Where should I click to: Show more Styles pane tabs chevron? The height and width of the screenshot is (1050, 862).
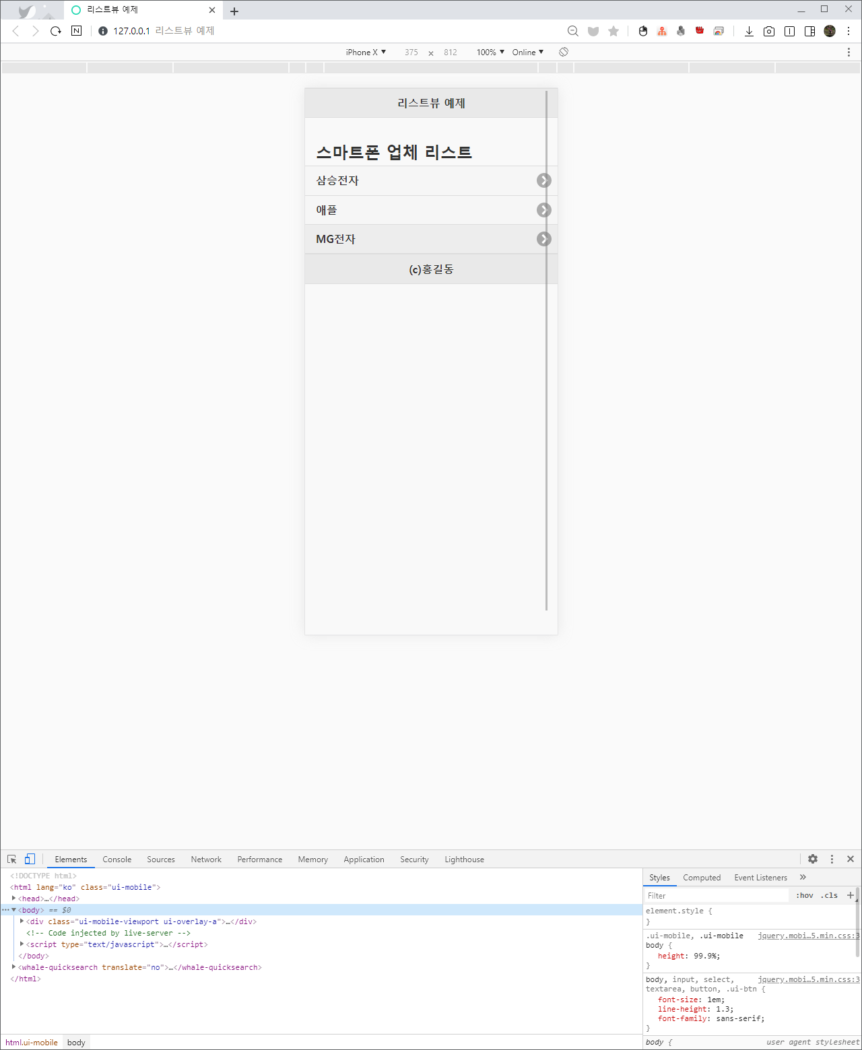(x=803, y=877)
